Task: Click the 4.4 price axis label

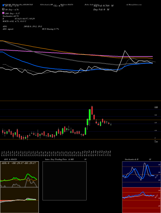Action: [156, 130]
